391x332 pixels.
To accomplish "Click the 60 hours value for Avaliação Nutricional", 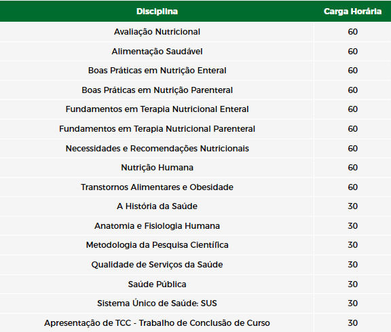I will pyautogui.click(x=352, y=32).
